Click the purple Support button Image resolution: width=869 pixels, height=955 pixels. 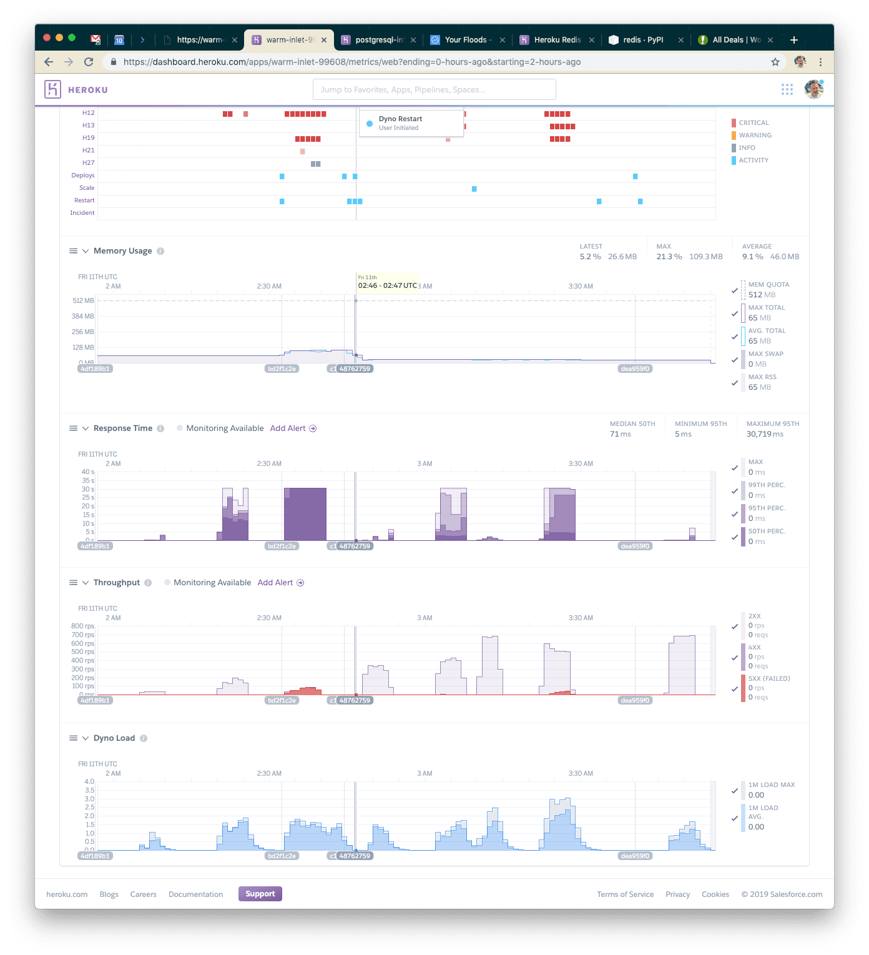point(260,894)
